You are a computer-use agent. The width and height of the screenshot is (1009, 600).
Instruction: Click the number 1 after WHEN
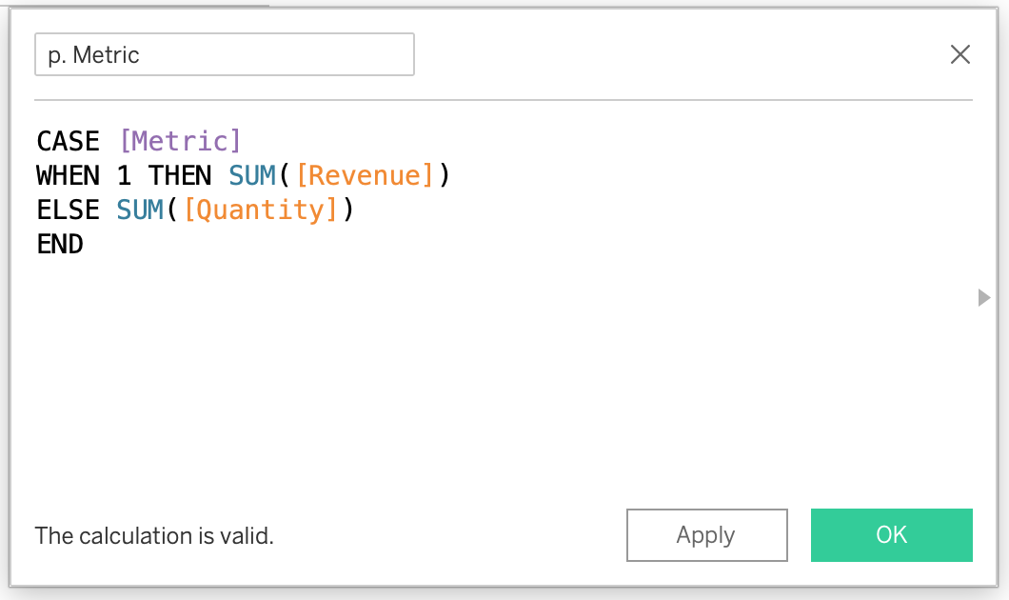pyautogui.click(x=124, y=176)
